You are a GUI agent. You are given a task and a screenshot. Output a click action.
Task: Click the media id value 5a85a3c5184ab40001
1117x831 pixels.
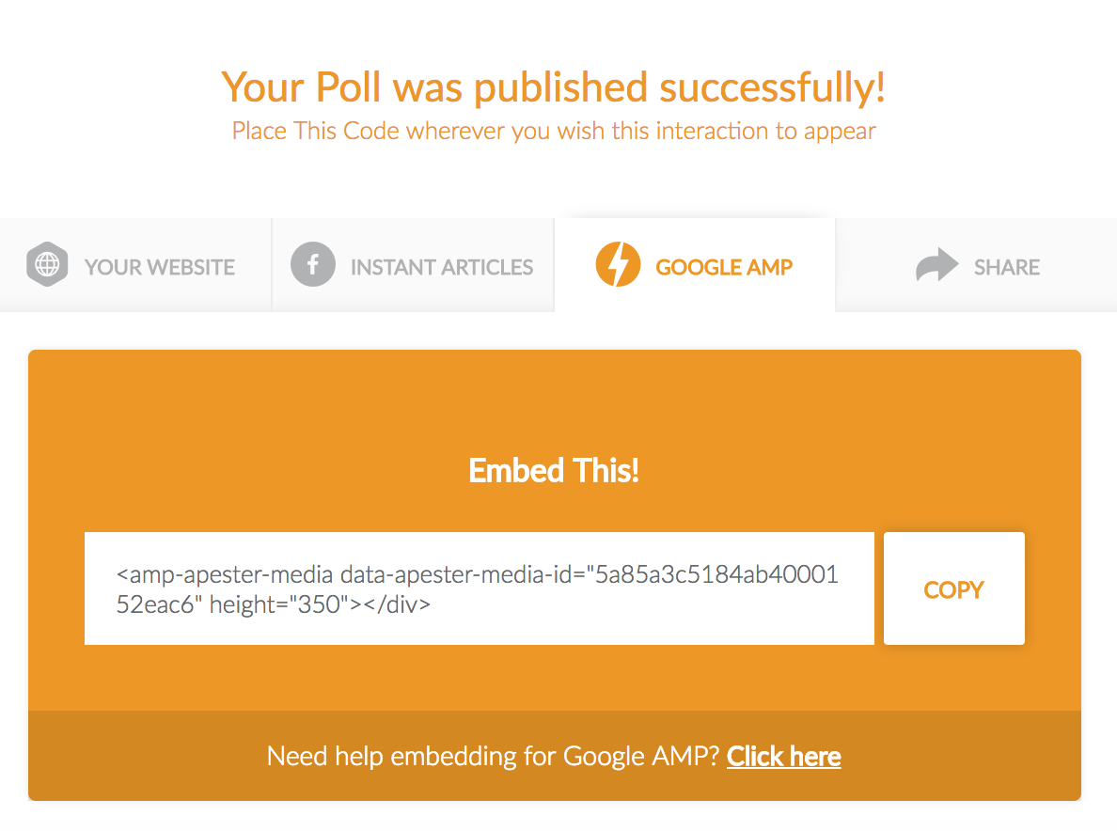[716, 574]
